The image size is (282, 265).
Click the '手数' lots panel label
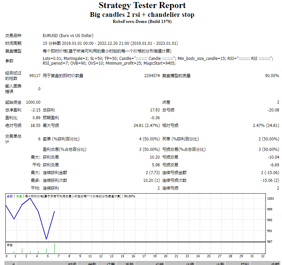10,245
